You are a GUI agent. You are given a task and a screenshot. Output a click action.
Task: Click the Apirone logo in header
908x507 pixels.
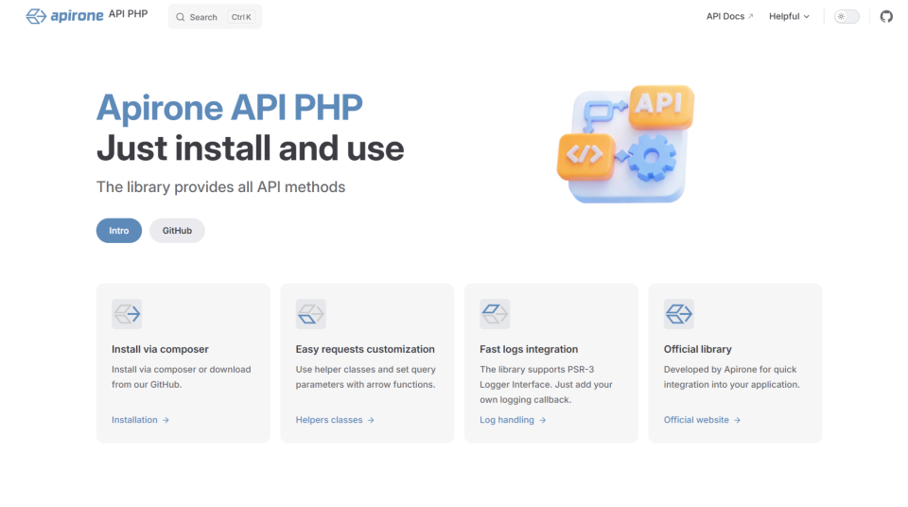point(59,16)
